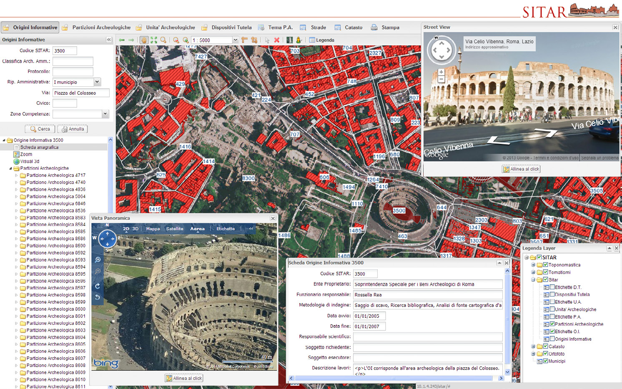
Task: Switch Bing view to Satellite mode
Action: (x=175, y=228)
